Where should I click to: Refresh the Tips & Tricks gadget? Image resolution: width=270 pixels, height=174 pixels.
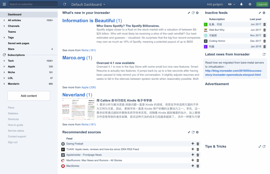(x=264, y=147)
